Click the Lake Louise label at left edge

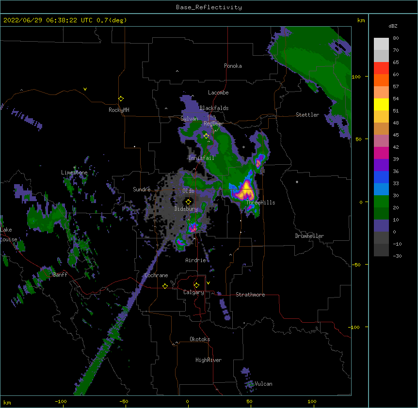9,235
